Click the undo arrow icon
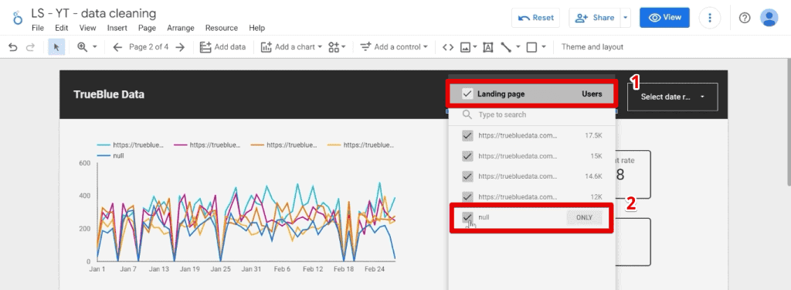791x290 pixels. 13,47
